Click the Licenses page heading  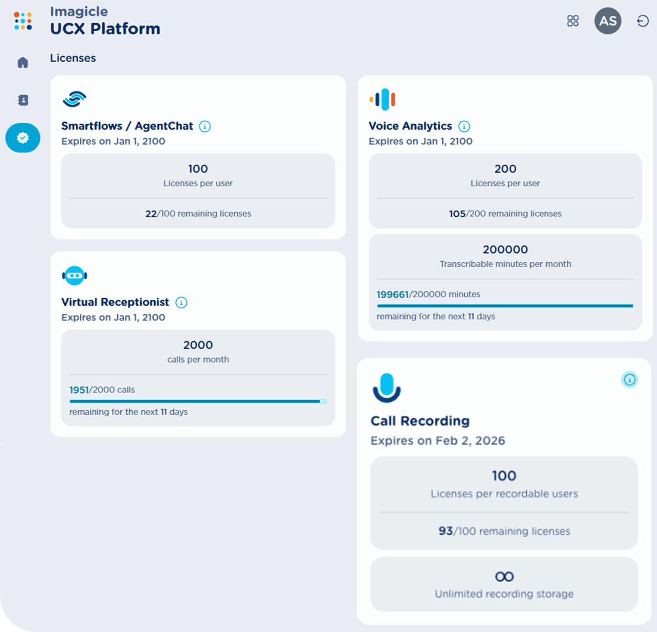[73, 58]
